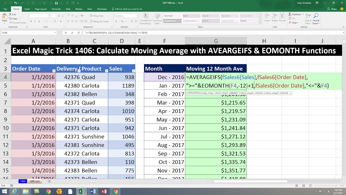Toggle Wrap Text
Screen dimensions: 346x195
click(97, 16)
